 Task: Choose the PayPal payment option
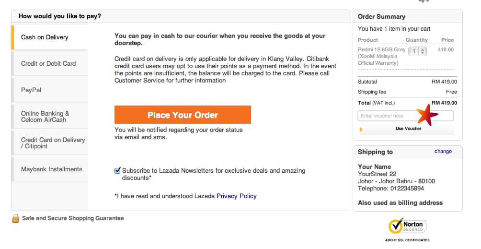31,90
